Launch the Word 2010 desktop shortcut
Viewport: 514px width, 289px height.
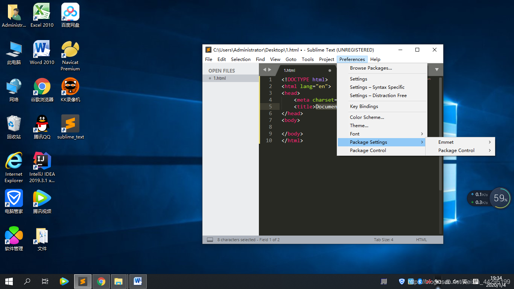[x=42, y=53]
